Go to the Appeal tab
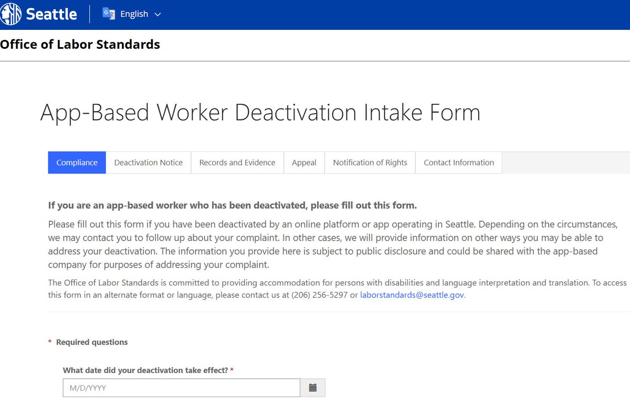Screen dimensions: 630x405 304,162
